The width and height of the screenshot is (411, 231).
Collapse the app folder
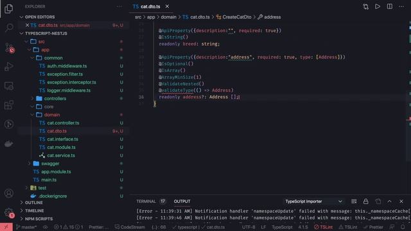pyautogui.click(x=45, y=50)
